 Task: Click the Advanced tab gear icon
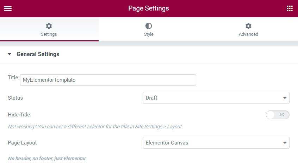248,26
